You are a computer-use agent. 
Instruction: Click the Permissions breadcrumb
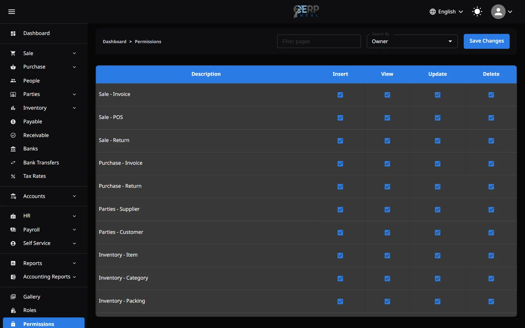point(148,42)
